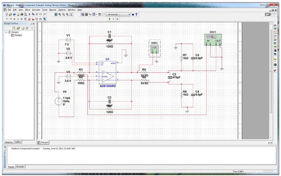Image resolution: width=281 pixels, height=176 pixels.
Task: Open the In Use List dropdown
Action: [129, 14]
